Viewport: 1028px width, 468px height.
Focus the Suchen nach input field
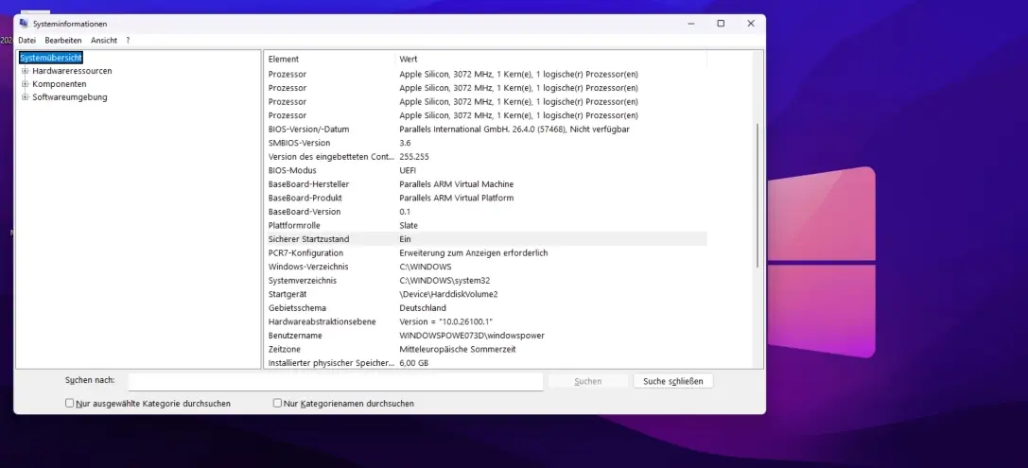[x=335, y=381]
